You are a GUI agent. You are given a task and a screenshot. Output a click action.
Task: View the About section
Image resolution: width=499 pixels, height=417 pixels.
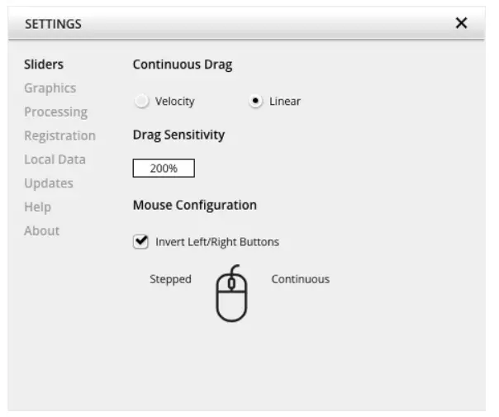coord(41,231)
